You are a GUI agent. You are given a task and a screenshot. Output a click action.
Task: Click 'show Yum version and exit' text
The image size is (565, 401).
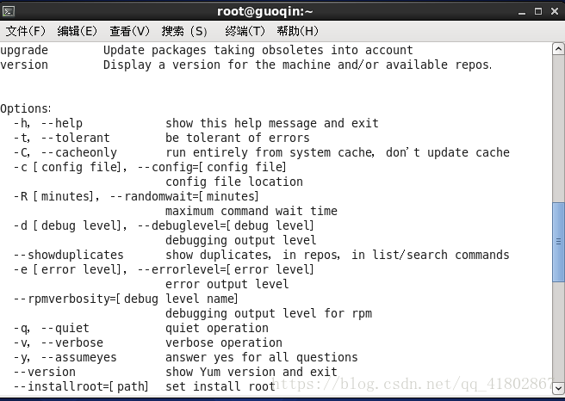coord(251,372)
